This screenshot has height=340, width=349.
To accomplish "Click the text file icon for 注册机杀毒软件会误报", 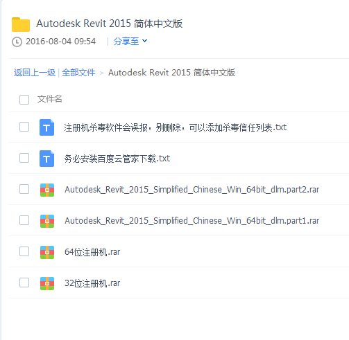I will [x=46, y=127].
